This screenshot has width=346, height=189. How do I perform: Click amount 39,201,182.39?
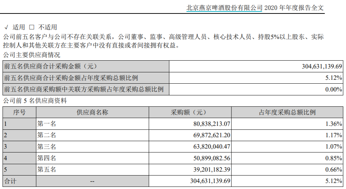click(x=212, y=169)
